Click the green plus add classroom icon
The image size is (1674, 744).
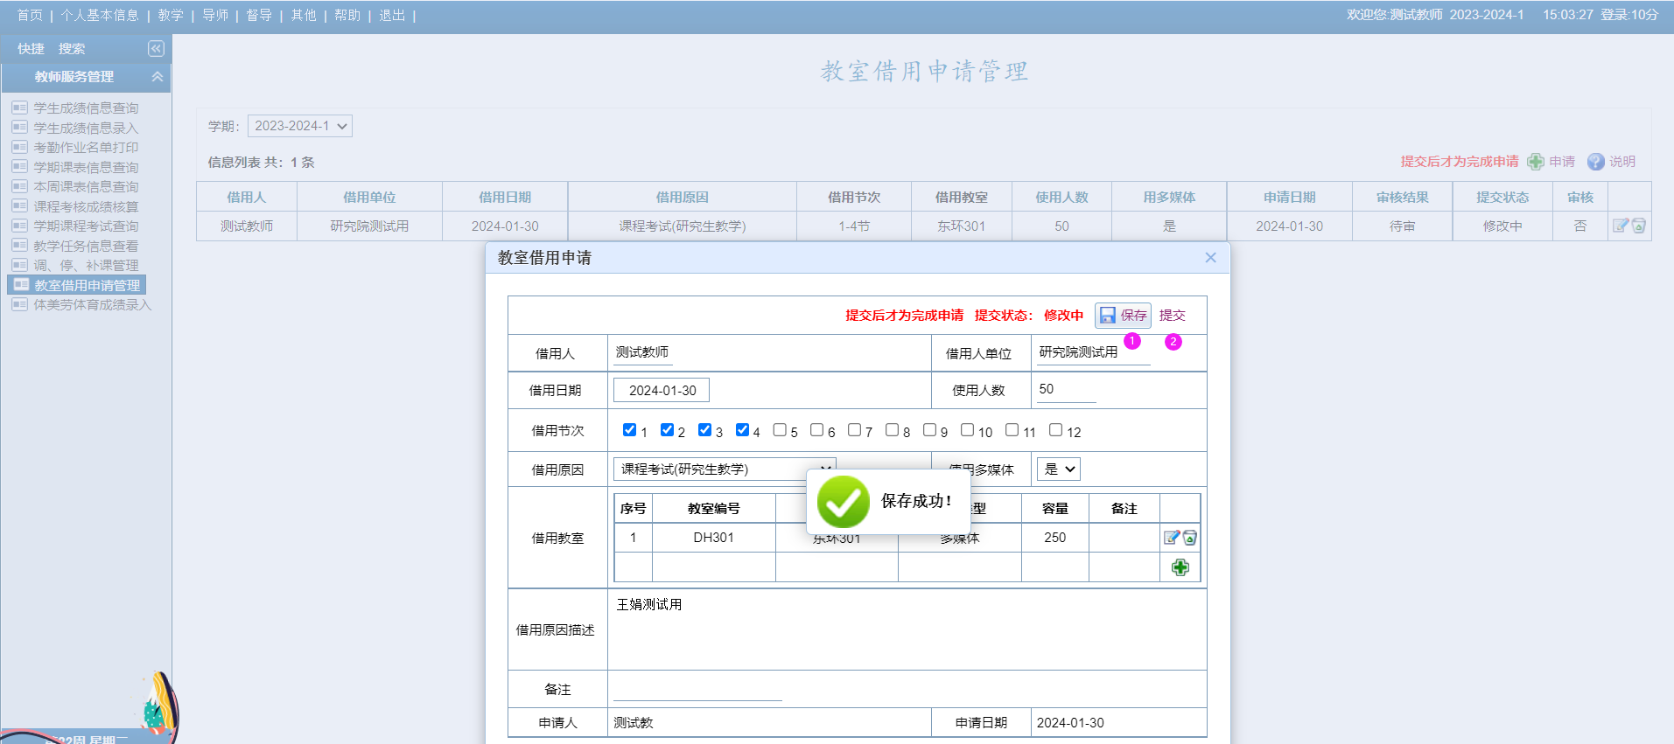point(1180,567)
